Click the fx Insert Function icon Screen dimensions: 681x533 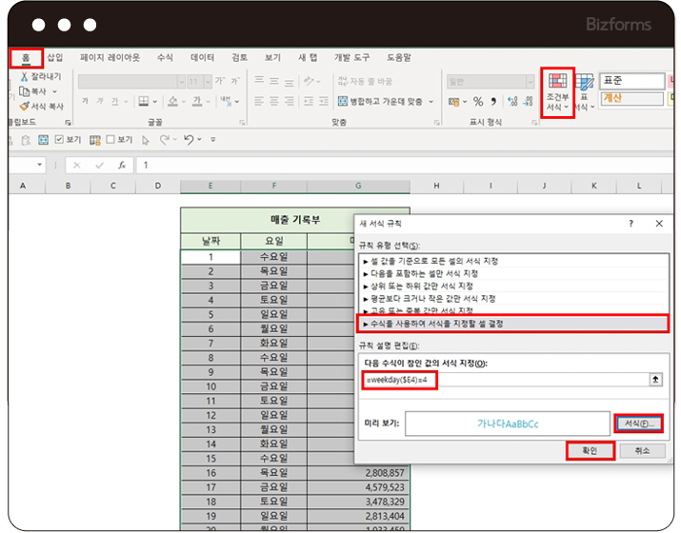click(122, 165)
